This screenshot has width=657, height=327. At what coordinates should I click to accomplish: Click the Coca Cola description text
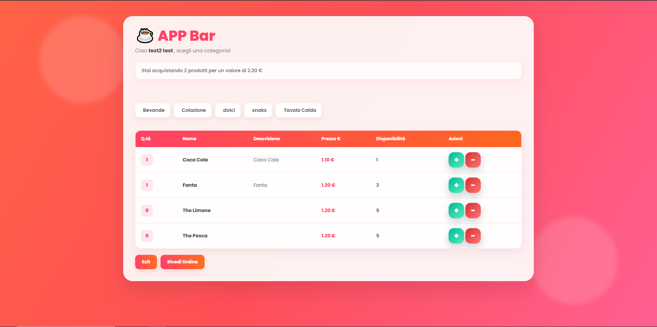click(266, 160)
